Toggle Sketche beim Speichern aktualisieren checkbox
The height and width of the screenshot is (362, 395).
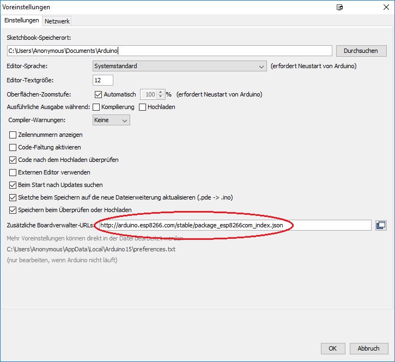(13, 197)
